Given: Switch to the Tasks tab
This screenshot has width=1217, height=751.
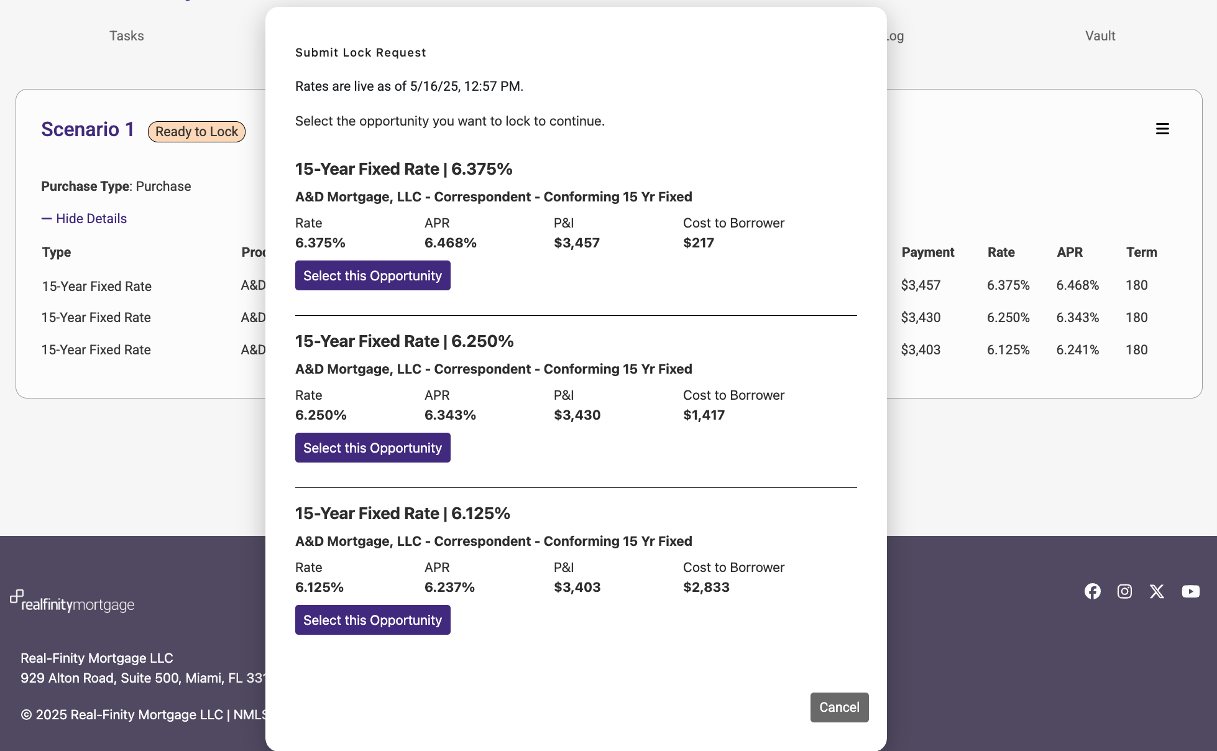Looking at the screenshot, I should pos(127,36).
